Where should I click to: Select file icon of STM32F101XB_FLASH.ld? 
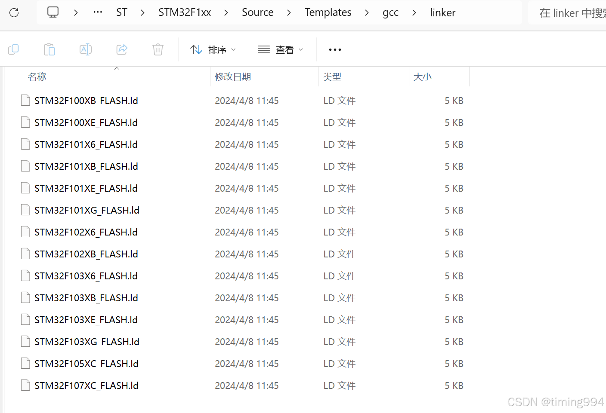coord(25,166)
